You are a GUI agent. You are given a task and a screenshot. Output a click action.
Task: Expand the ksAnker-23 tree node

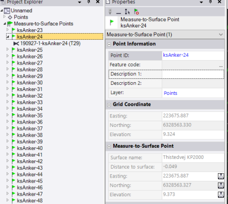coord(8,30)
